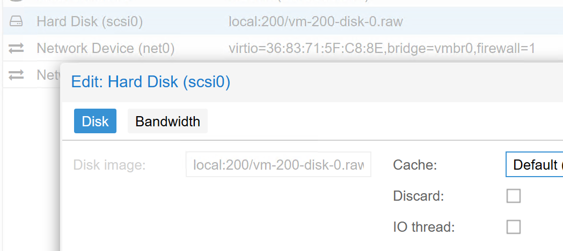The image size is (563, 251).
Task: Select the Hard Disk (scsi0) row label
Action: click(90, 22)
